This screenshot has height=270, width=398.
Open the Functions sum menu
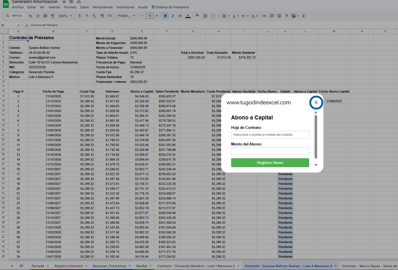303,16
